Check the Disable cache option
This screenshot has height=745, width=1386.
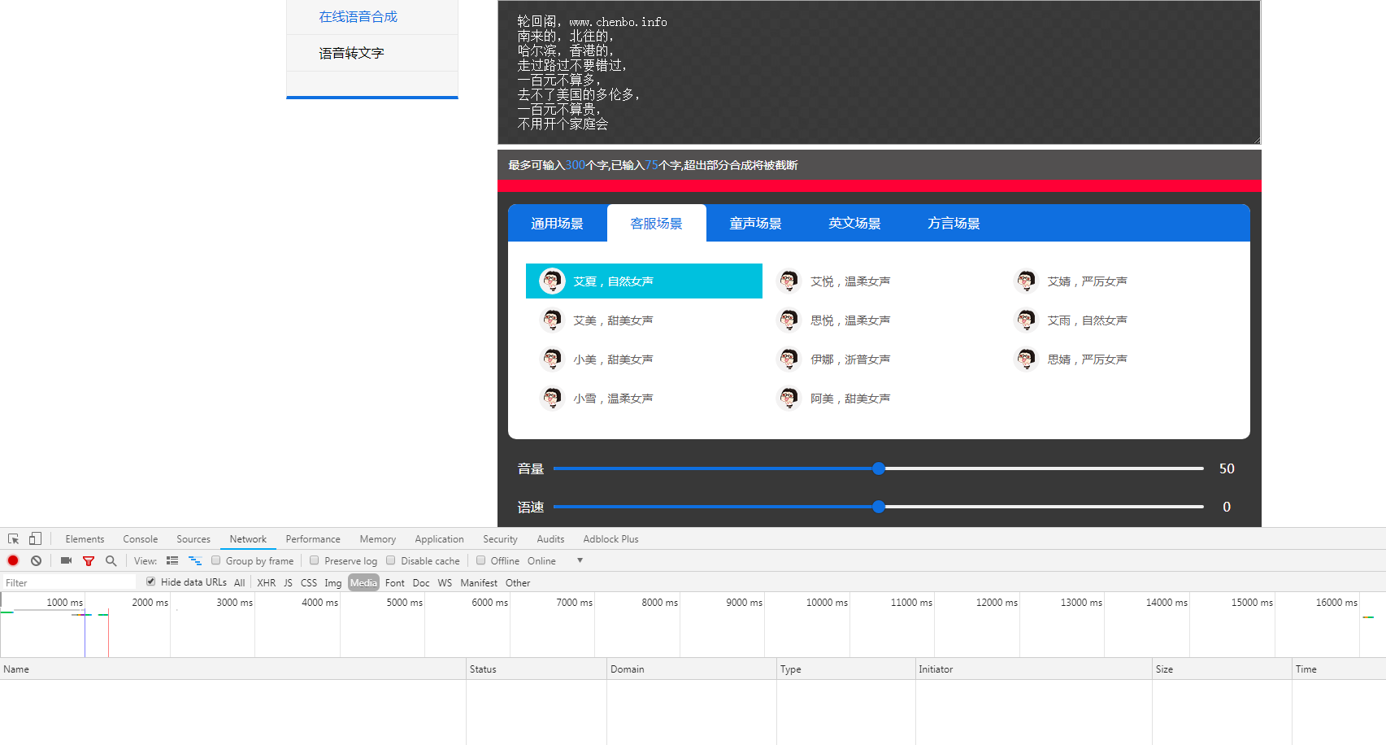click(391, 560)
